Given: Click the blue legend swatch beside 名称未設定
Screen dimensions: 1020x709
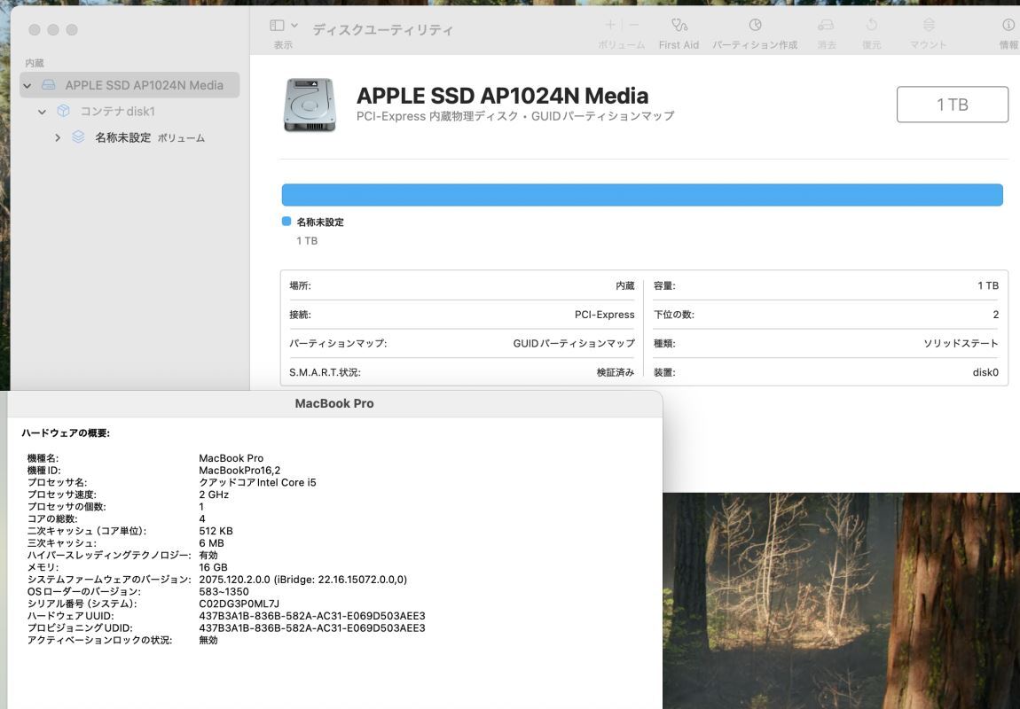Looking at the screenshot, I should click(286, 222).
